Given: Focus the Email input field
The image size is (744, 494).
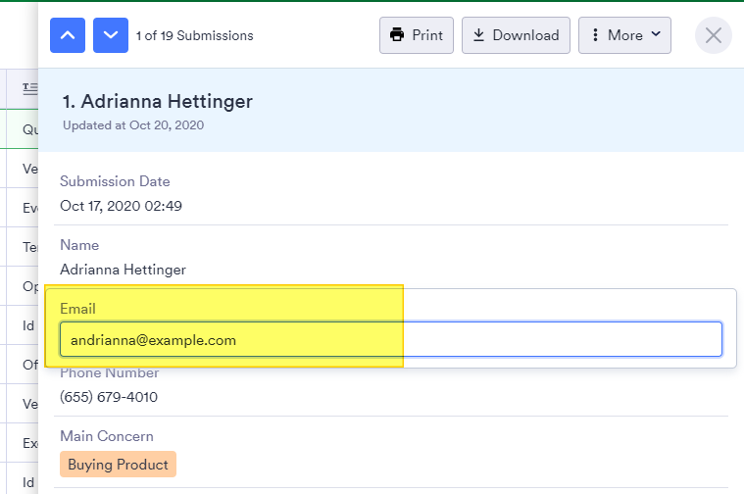Looking at the screenshot, I should [x=390, y=340].
